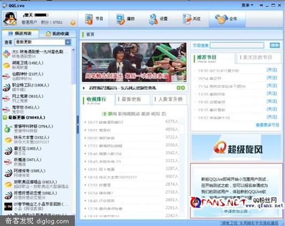Click the channel icon next to 网上鬼妻
285x226 pixels.
point(6,99)
